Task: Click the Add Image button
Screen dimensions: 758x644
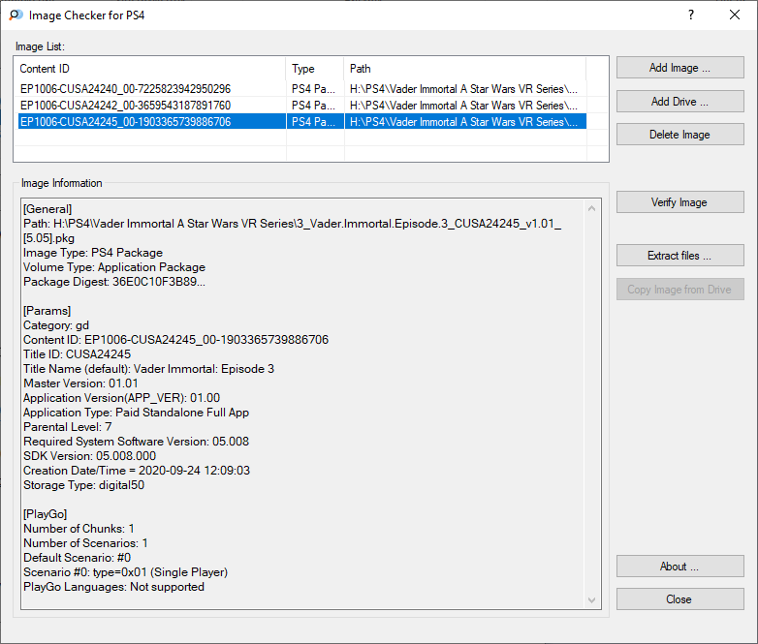Action: pyautogui.click(x=679, y=68)
